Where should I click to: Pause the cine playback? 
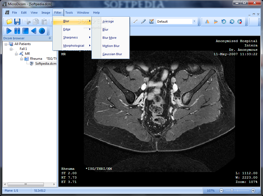pos(17,31)
